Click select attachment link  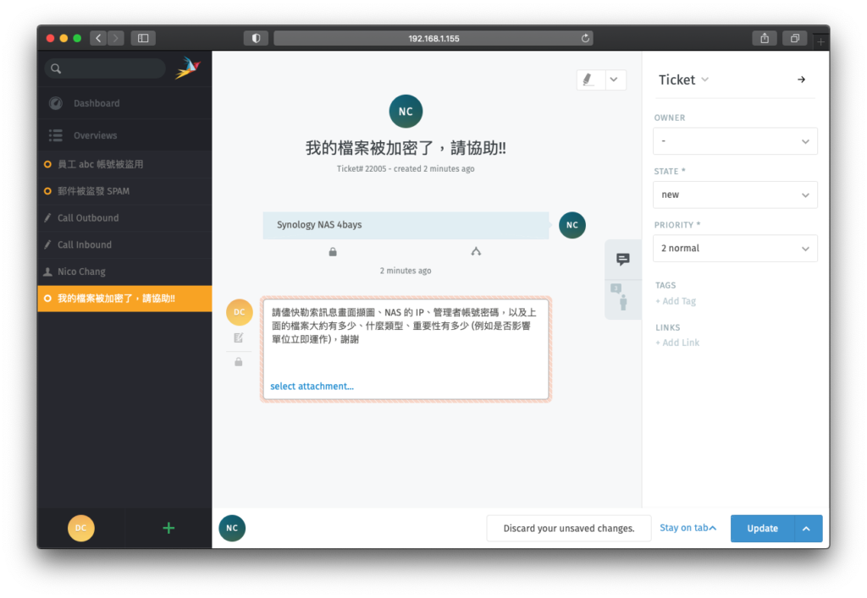tap(312, 386)
